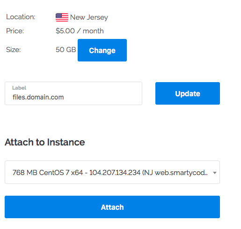Click the 50 GB size value
The image size is (241, 229).
coord(66,50)
